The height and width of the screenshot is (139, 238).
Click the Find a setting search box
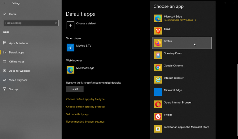coord(30,23)
